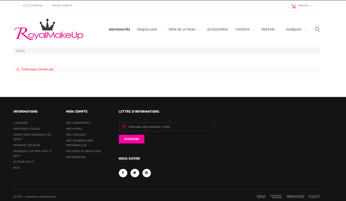The image size is (346, 201).
Task: Select the Nouveautés menu item
Action: coord(119,29)
